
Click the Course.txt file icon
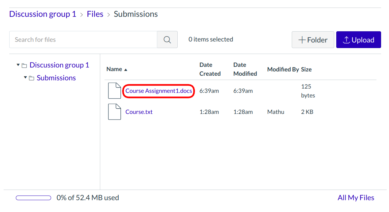coord(114,112)
